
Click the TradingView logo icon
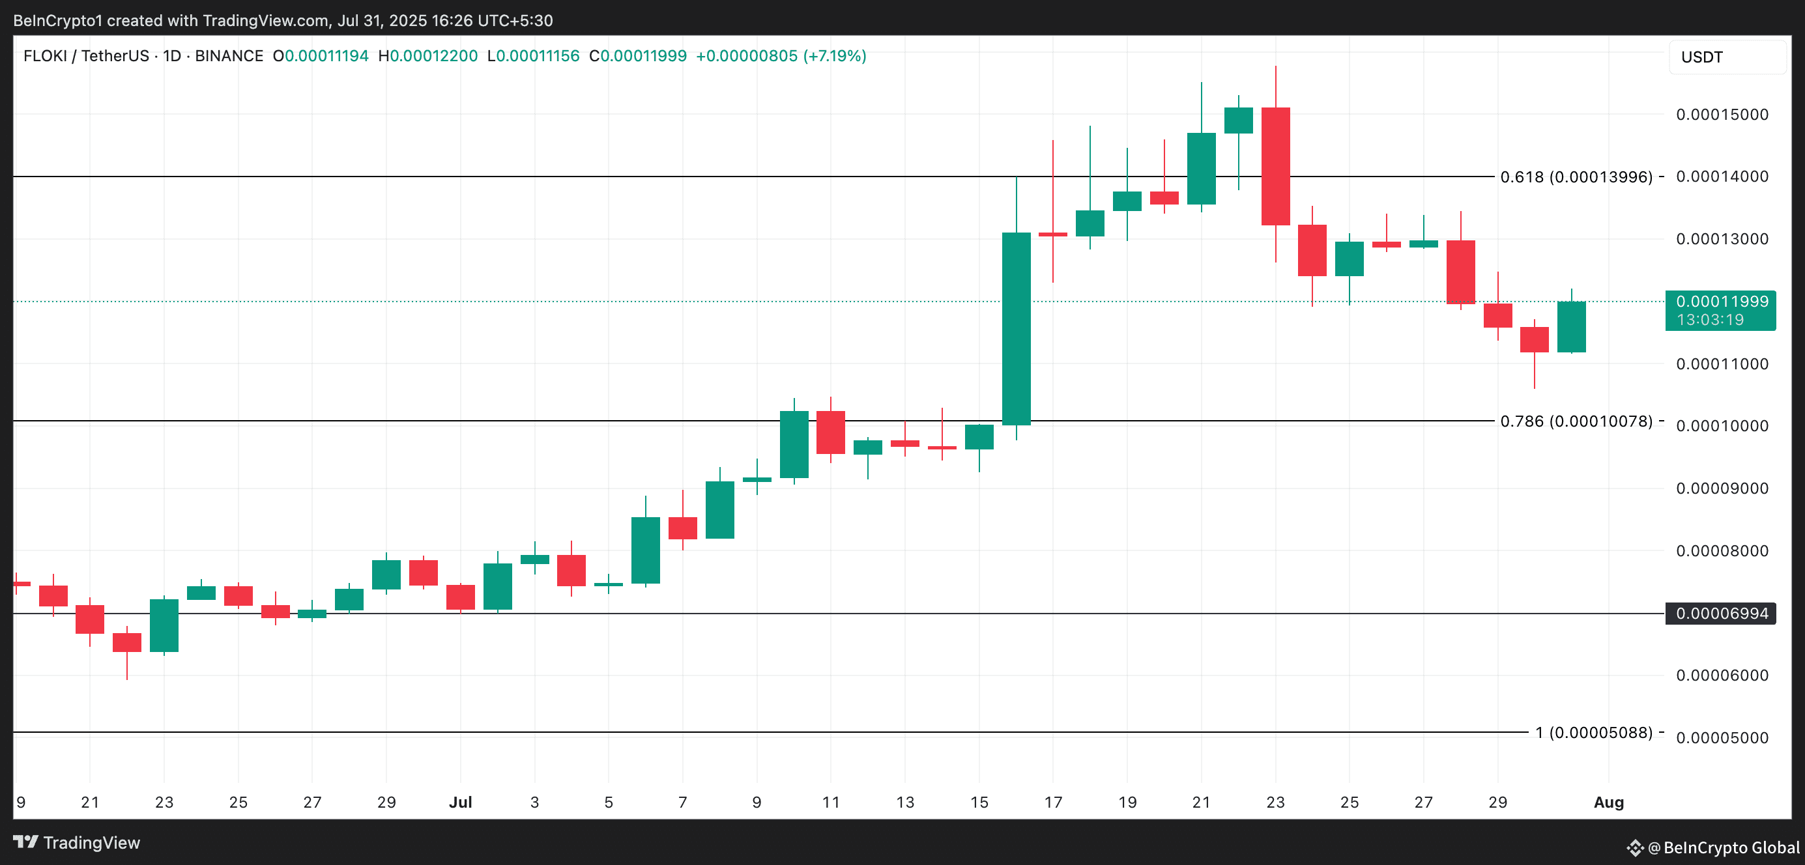pos(26,842)
